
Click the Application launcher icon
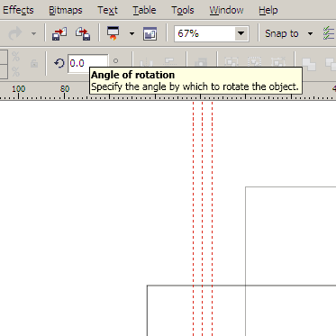click(x=114, y=33)
